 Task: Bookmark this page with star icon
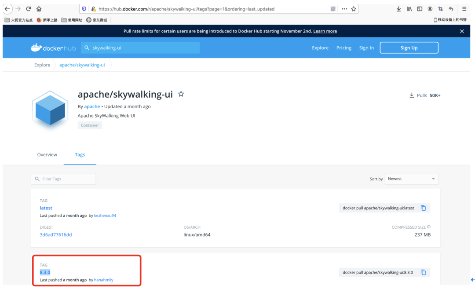(354, 9)
